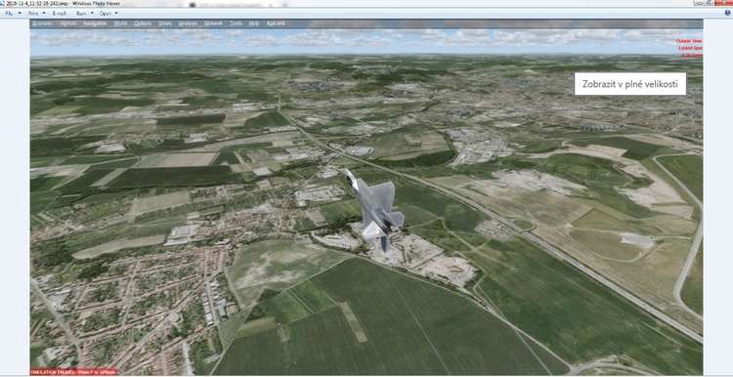Expand the Burn dropdown in Photo Viewer

(84, 13)
